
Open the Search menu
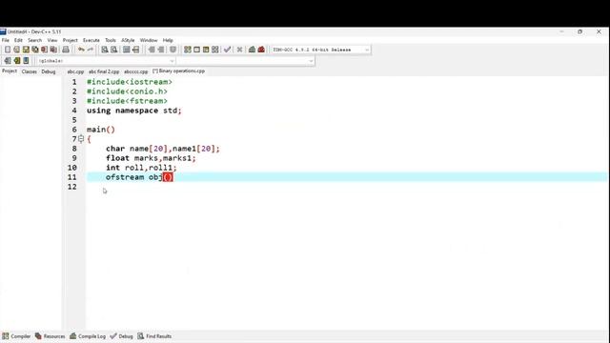[x=34, y=40]
